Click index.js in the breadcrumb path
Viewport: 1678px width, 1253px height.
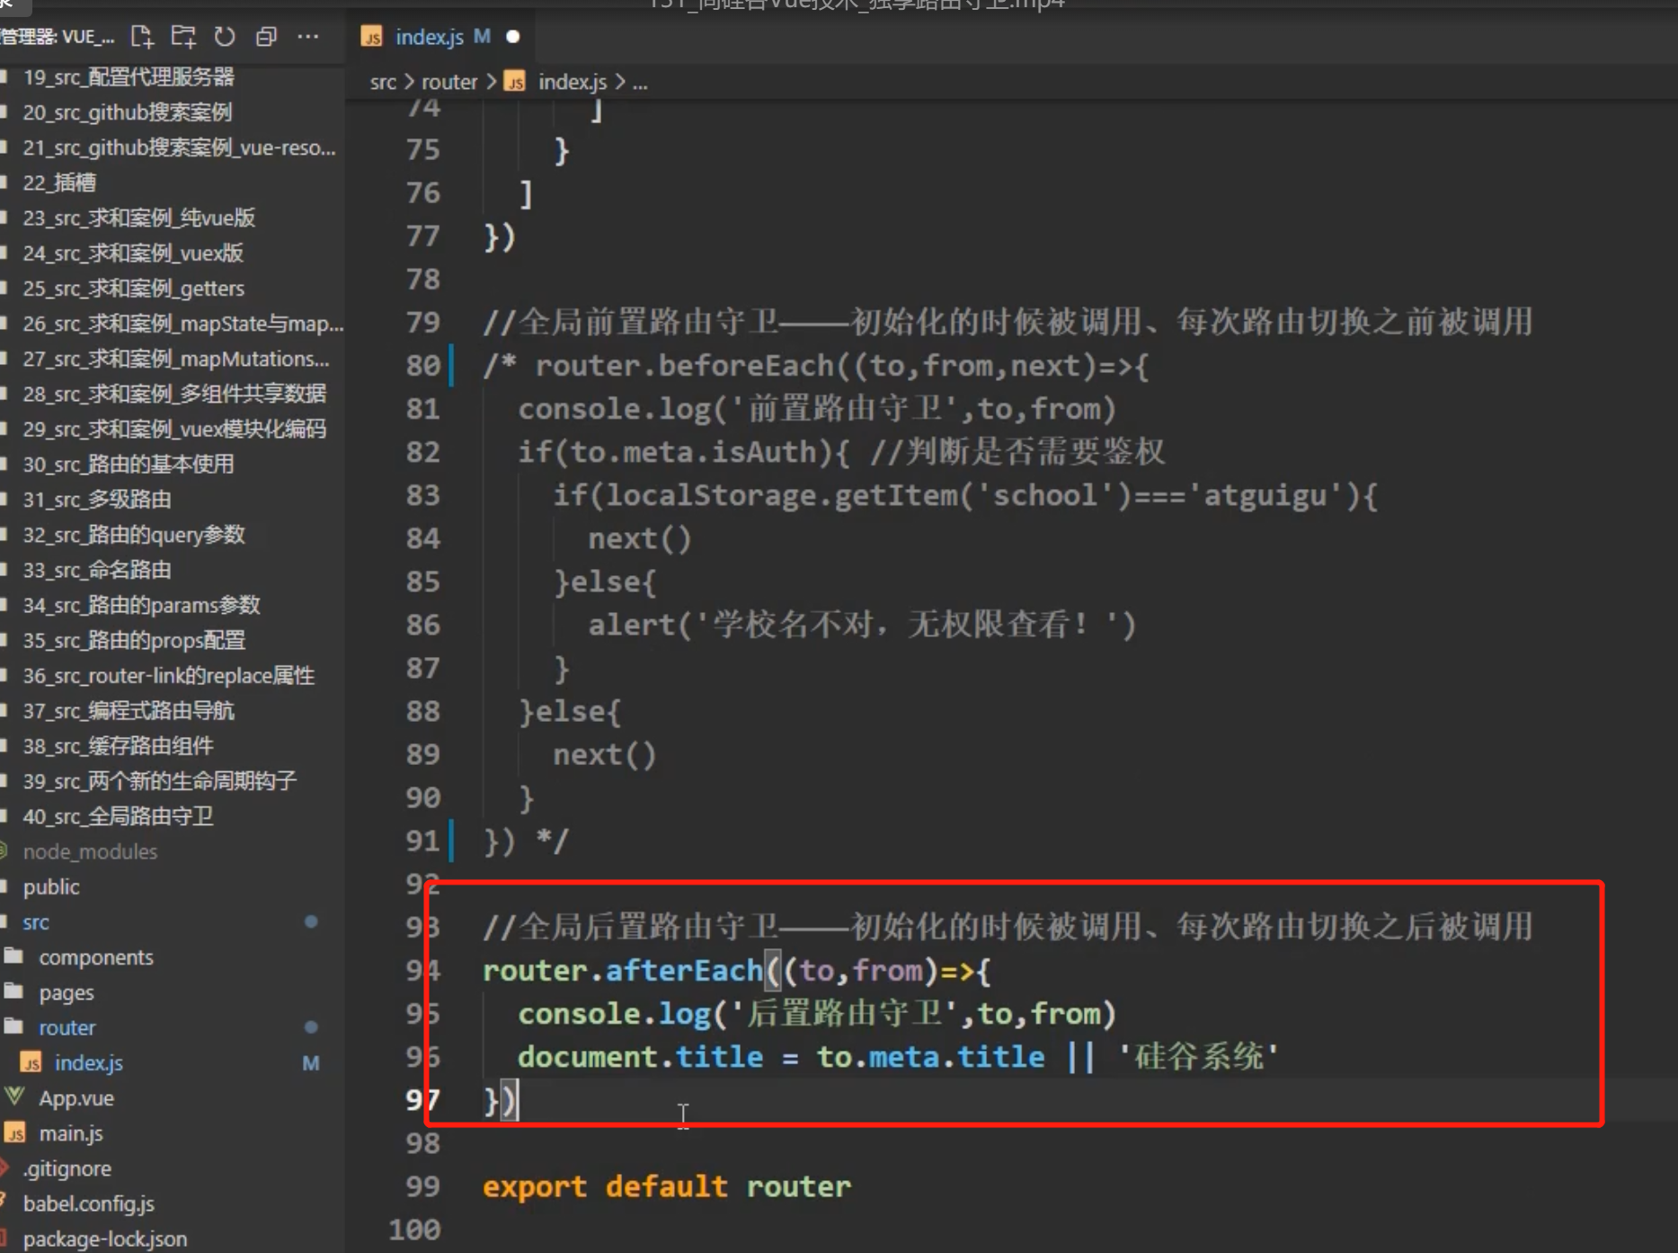pos(573,82)
